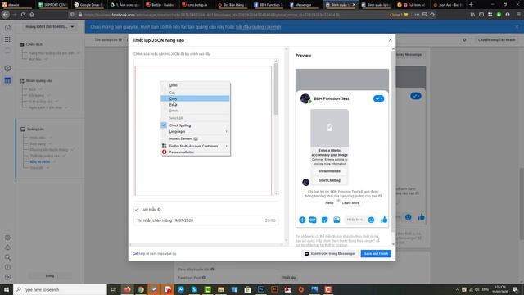The width and height of the screenshot is (524, 295).
Task: Click the blue checkmark button in preview header
Action: (378, 98)
